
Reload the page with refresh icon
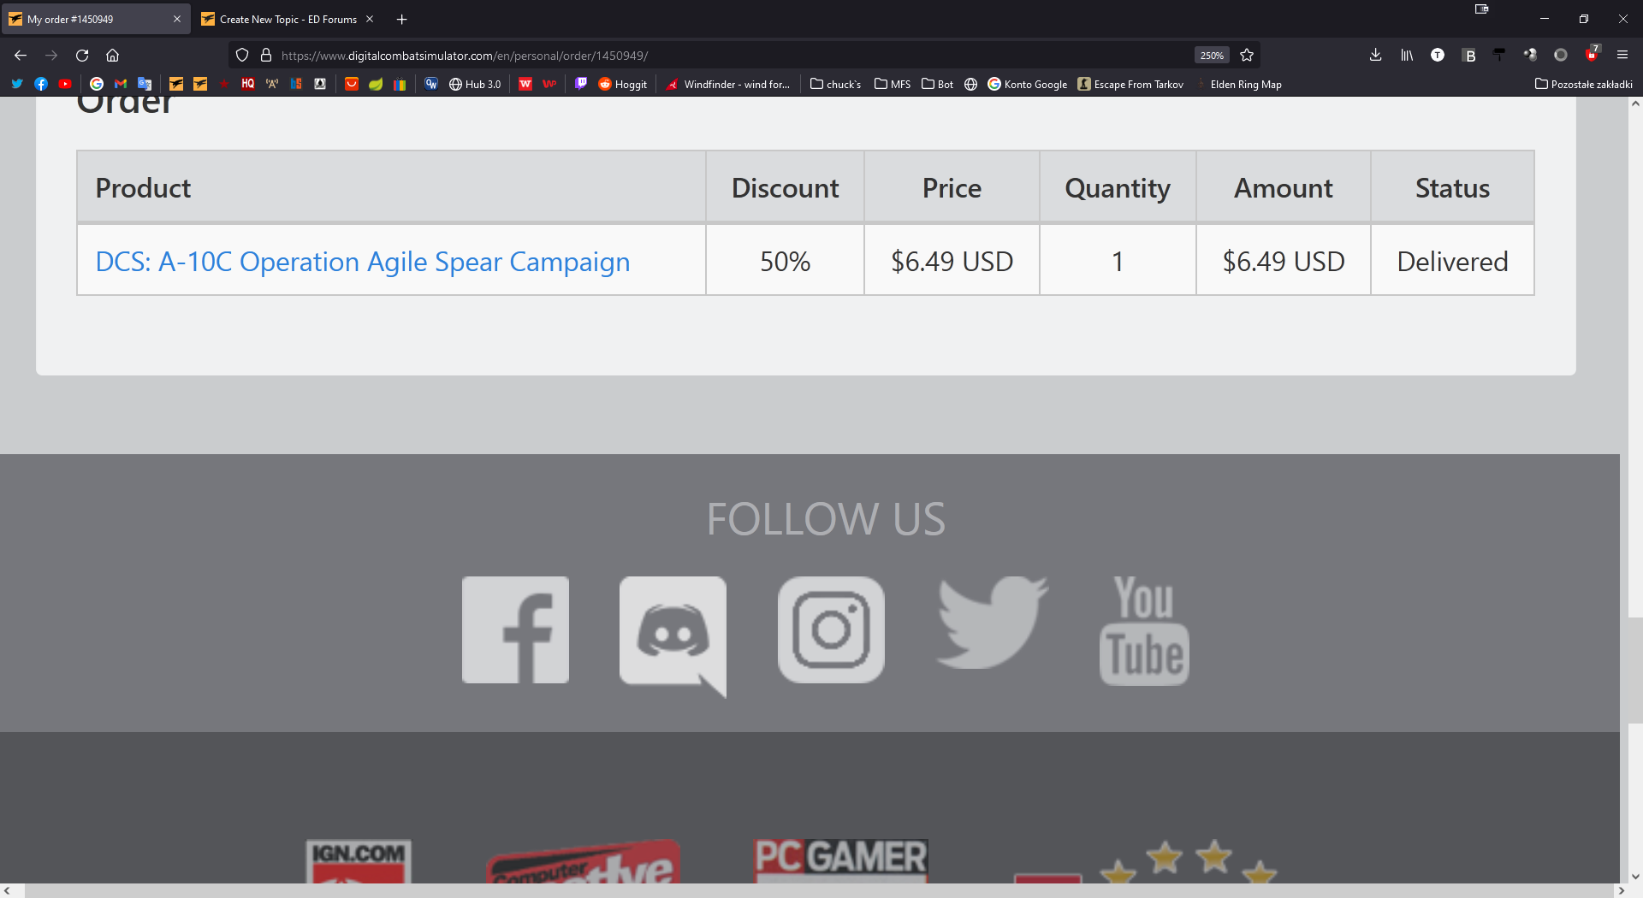pos(82,56)
